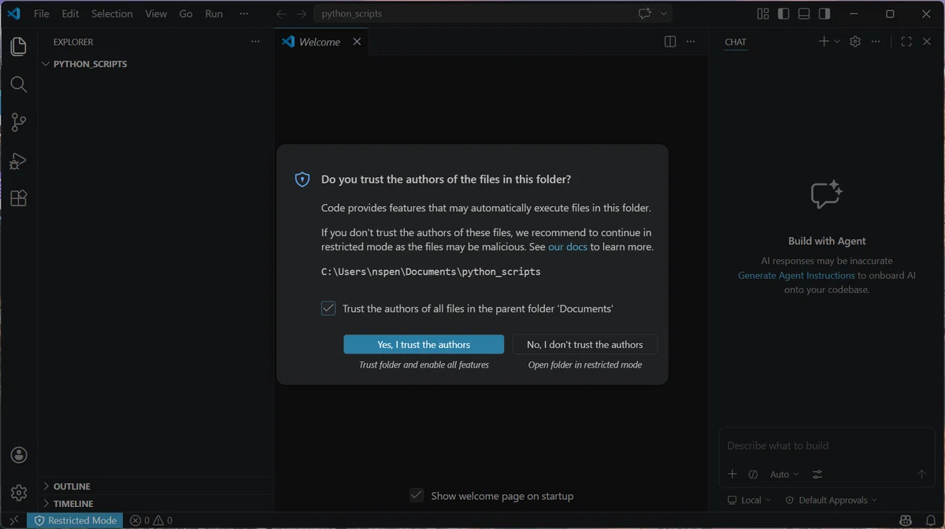Open the Edit menu
This screenshot has width=945, height=529.
coord(70,14)
